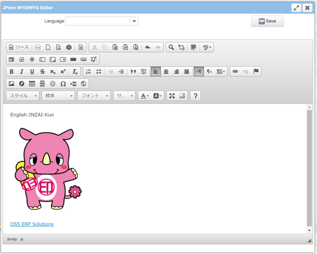Insert special character with Omega icon

[63, 84]
